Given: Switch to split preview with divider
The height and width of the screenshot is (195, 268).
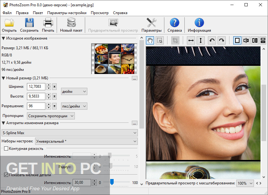Looking at the screenshot, I should click(246, 40).
